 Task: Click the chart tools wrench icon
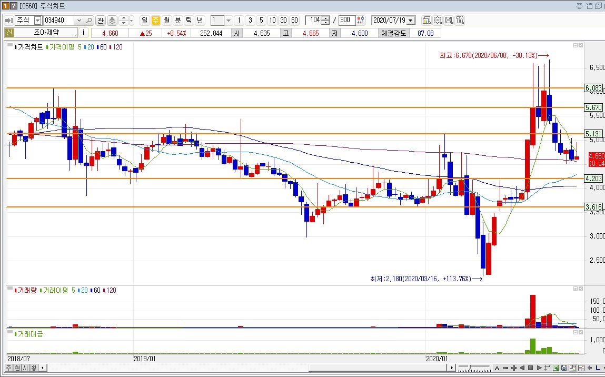tap(460, 20)
